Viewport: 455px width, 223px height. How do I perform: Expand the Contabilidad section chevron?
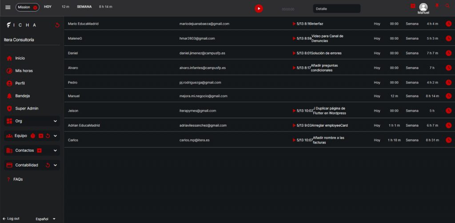tap(55, 165)
